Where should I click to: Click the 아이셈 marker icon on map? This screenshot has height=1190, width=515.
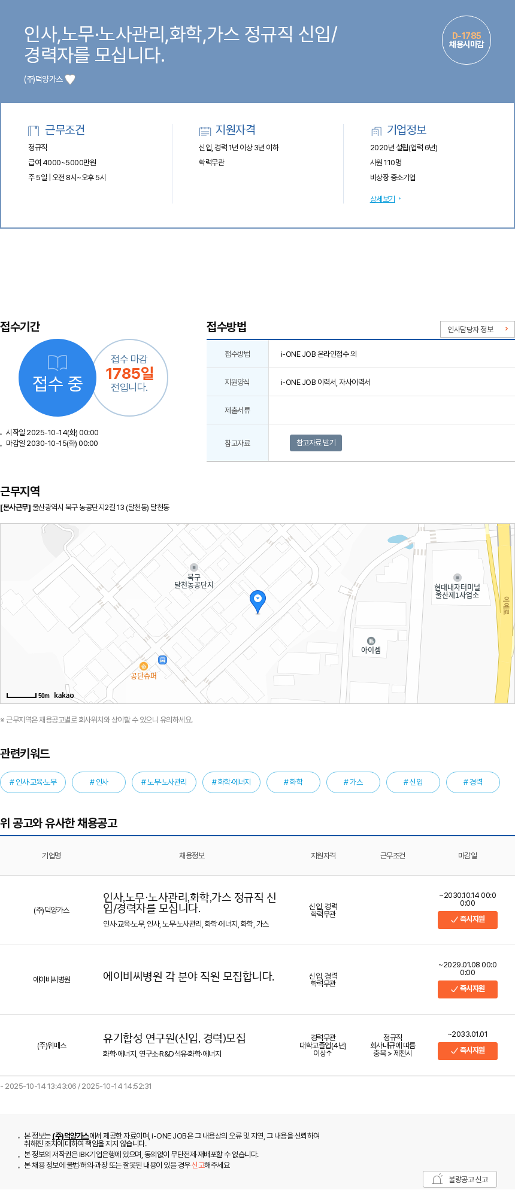click(x=371, y=641)
